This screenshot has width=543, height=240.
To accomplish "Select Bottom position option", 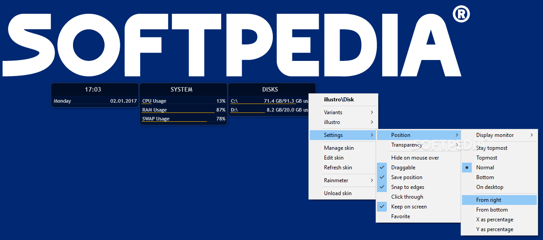I will pos(499,177).
